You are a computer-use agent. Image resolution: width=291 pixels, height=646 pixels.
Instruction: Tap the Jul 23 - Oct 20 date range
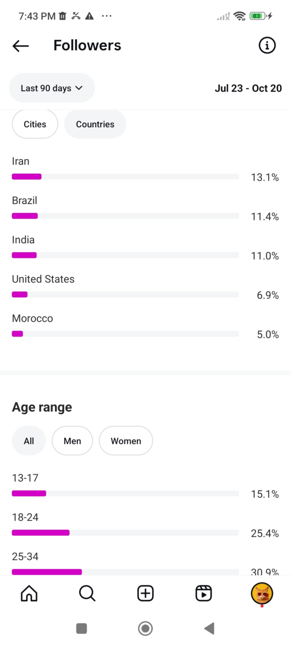pos(248,88)
